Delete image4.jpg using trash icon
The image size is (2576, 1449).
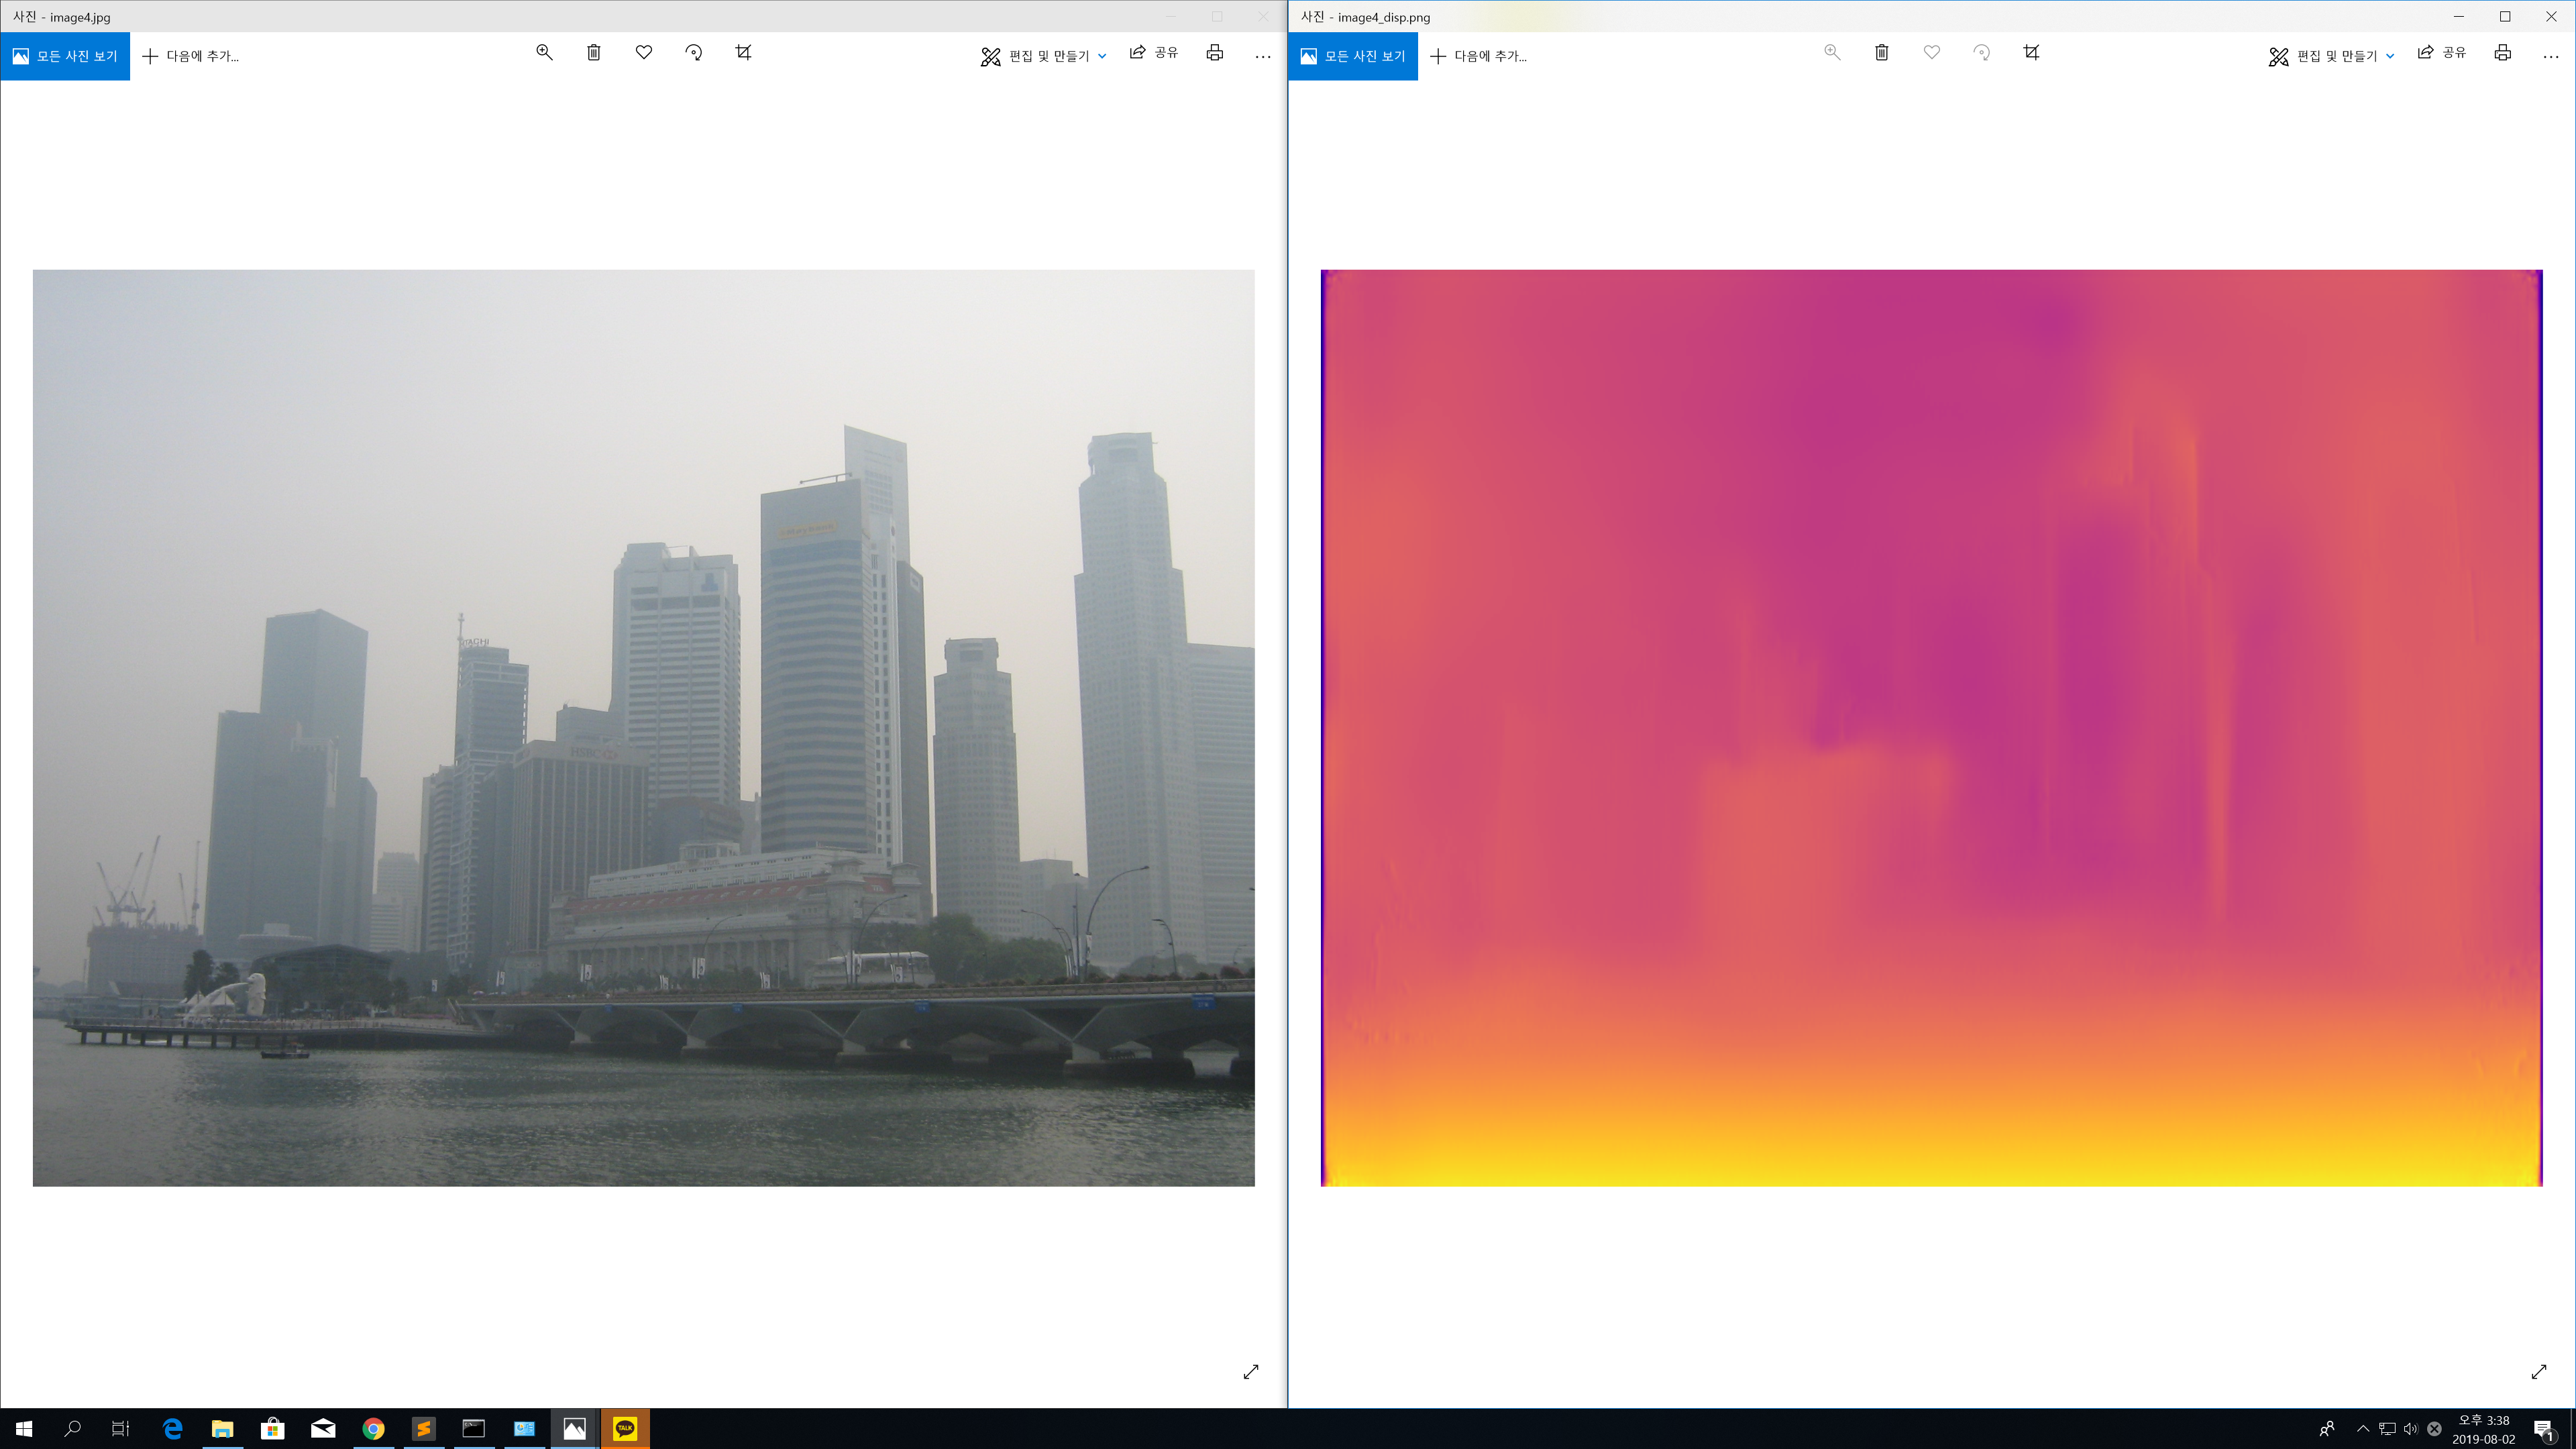click(x=594, y=53)
